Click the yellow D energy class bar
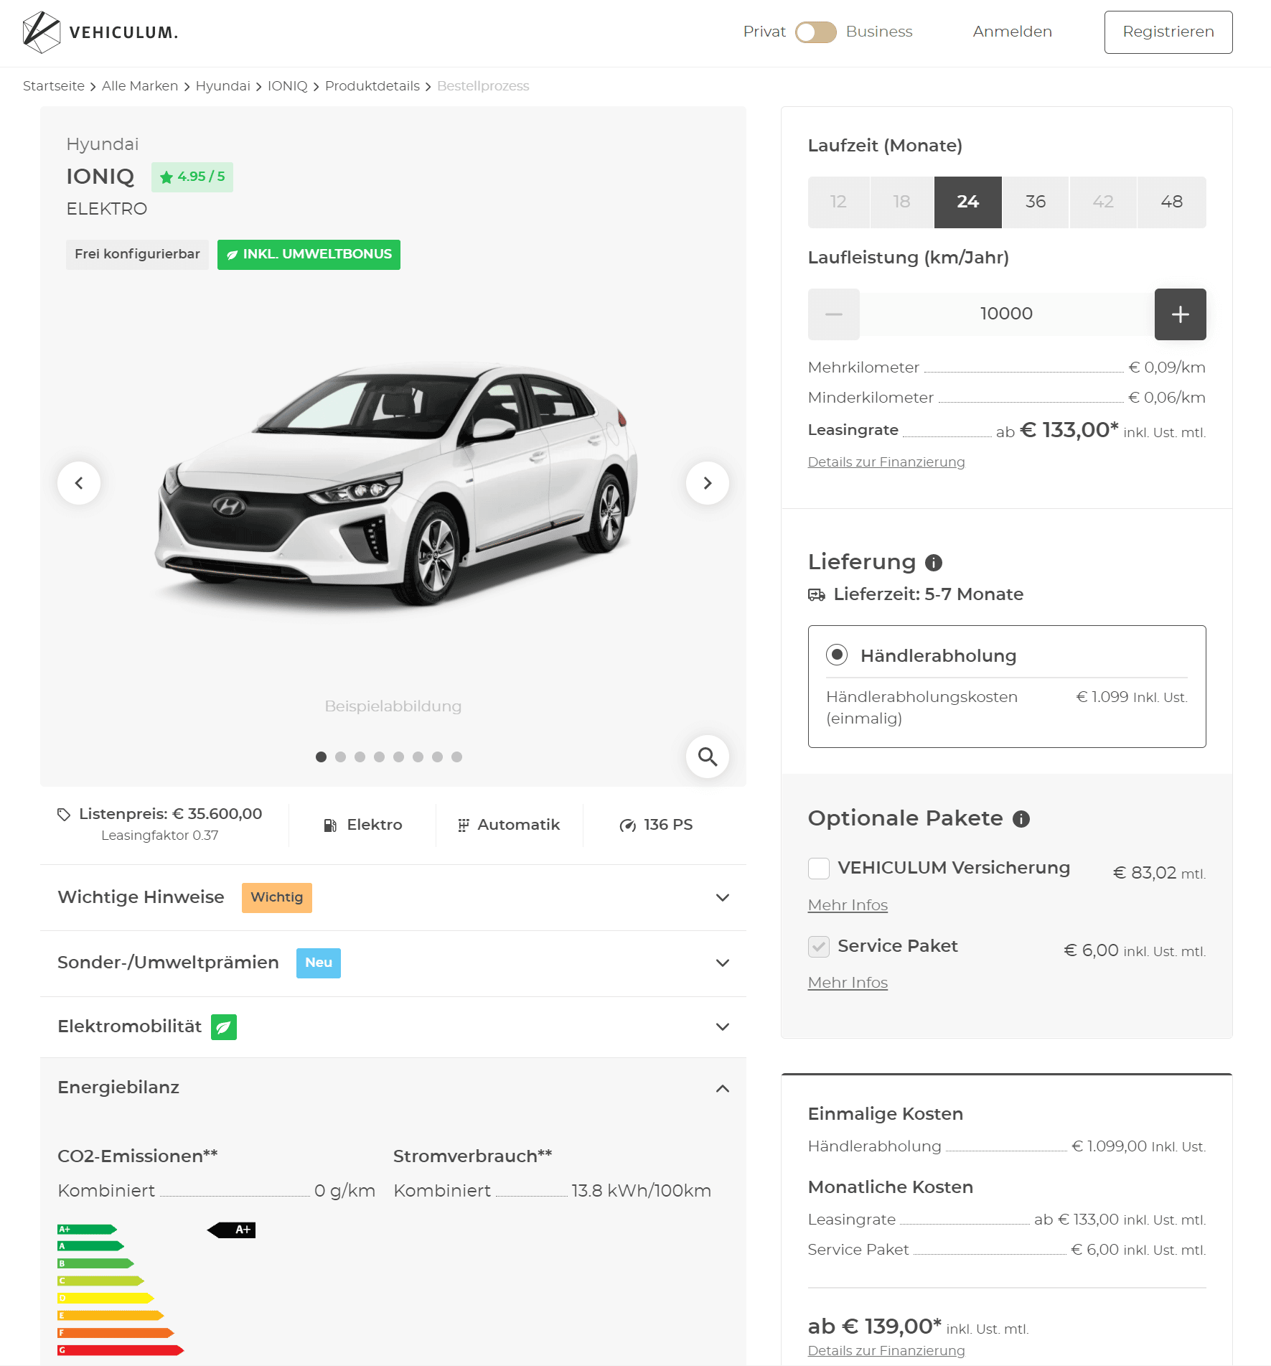Screen dimensions: 1271x1366 pyautogui.click(x=105, y=1298)
